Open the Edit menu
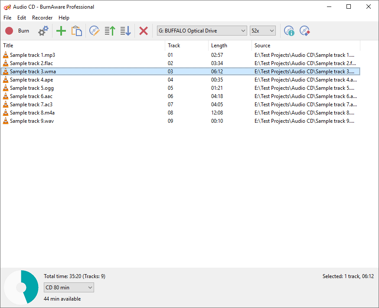The height and width of the screenshot is (308, 379). 21,18
